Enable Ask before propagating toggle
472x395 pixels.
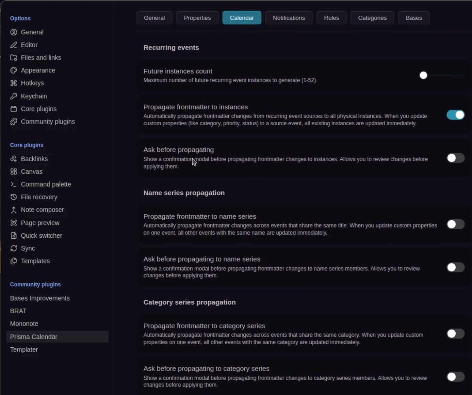[x=455, y=158]
